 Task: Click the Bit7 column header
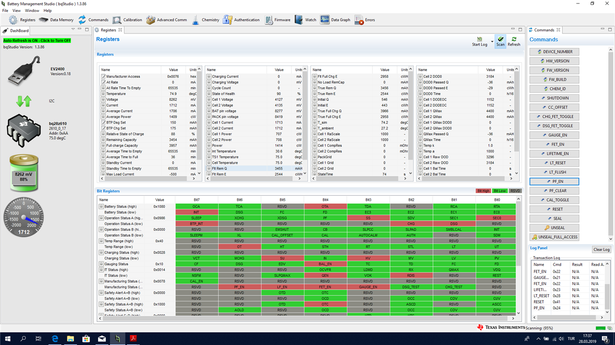point(196,200)
